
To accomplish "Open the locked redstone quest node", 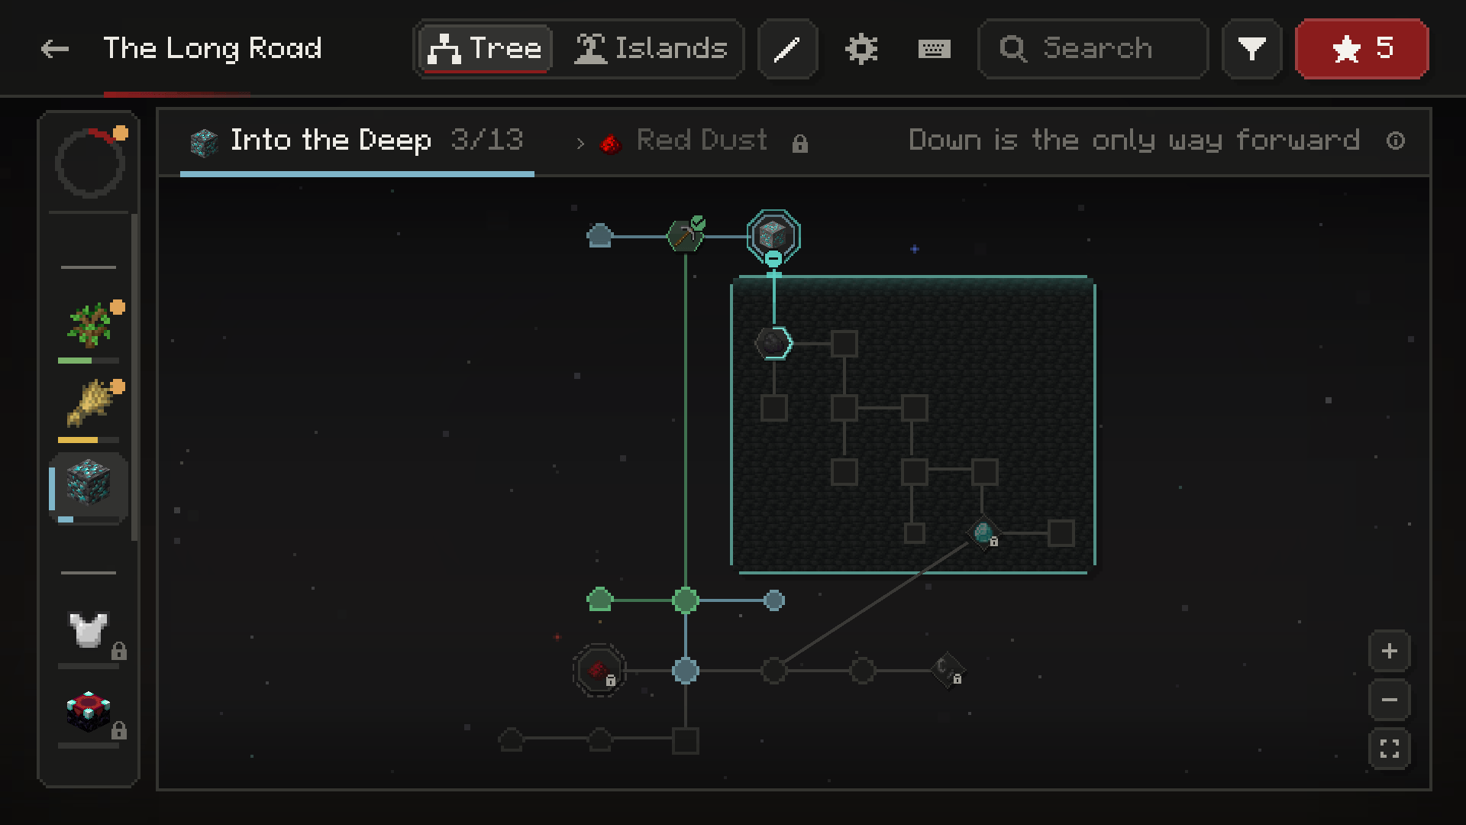I will (x=599, y=671).
